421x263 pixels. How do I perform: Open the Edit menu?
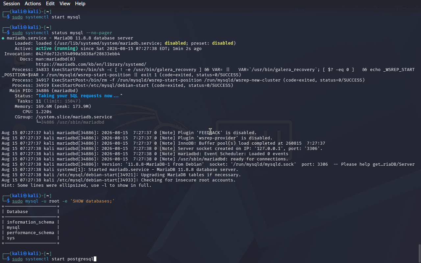[50, 4]
